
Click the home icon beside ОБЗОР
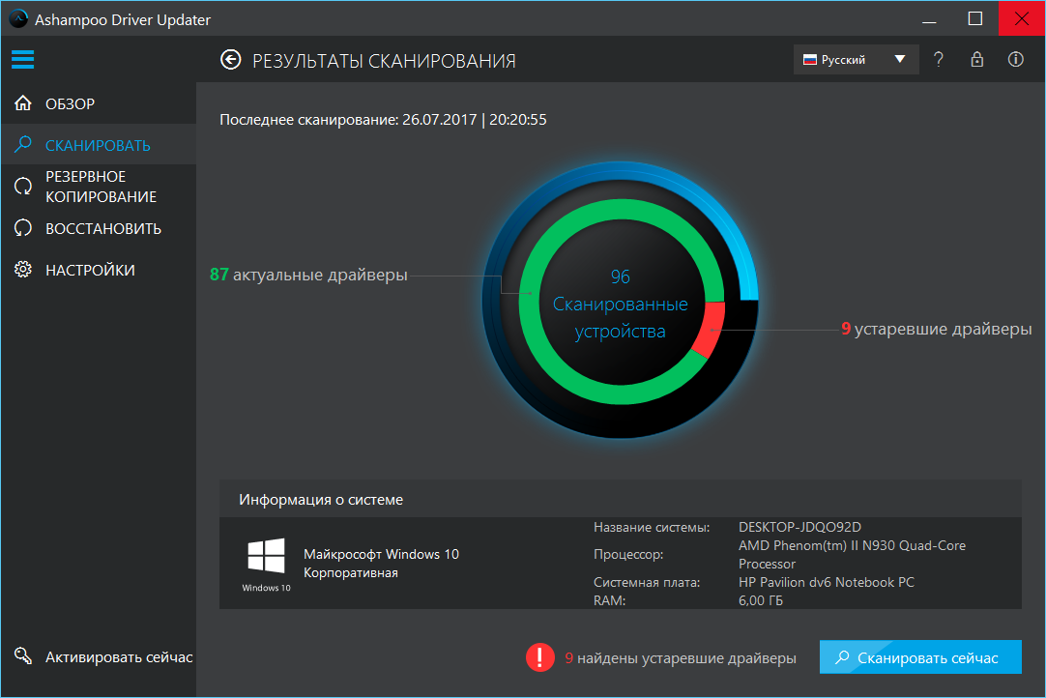(x=22, y=103)
